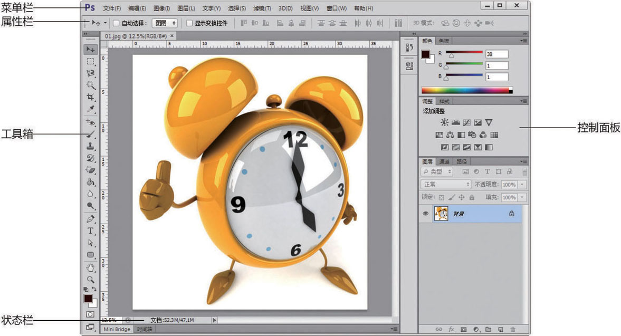This screenshot has width=621, height=336.
Task: Select the Horizontal Type tool
Action: coord(90,231)
